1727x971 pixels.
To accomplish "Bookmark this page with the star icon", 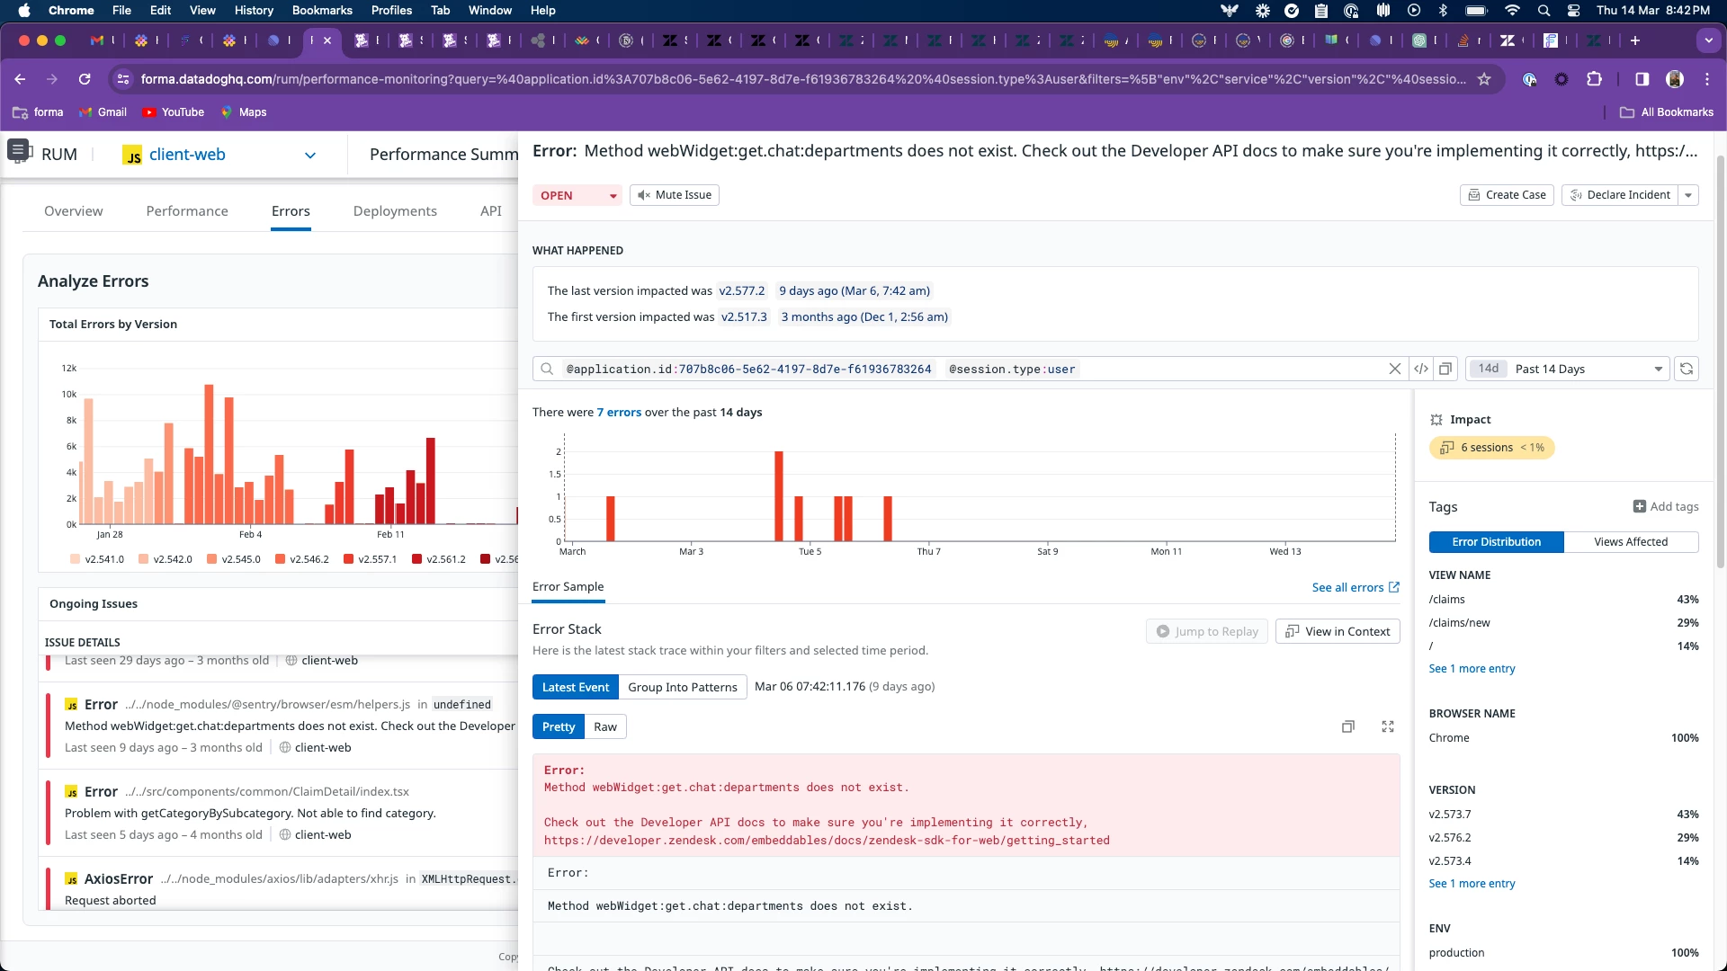I will [x=1484, y=79].
